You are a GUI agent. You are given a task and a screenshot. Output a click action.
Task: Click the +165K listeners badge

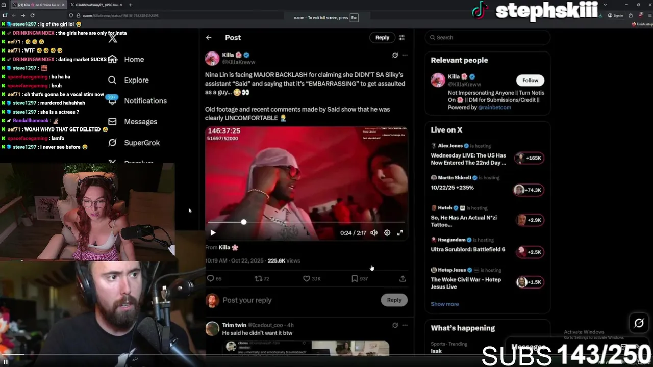pos(529,158)
